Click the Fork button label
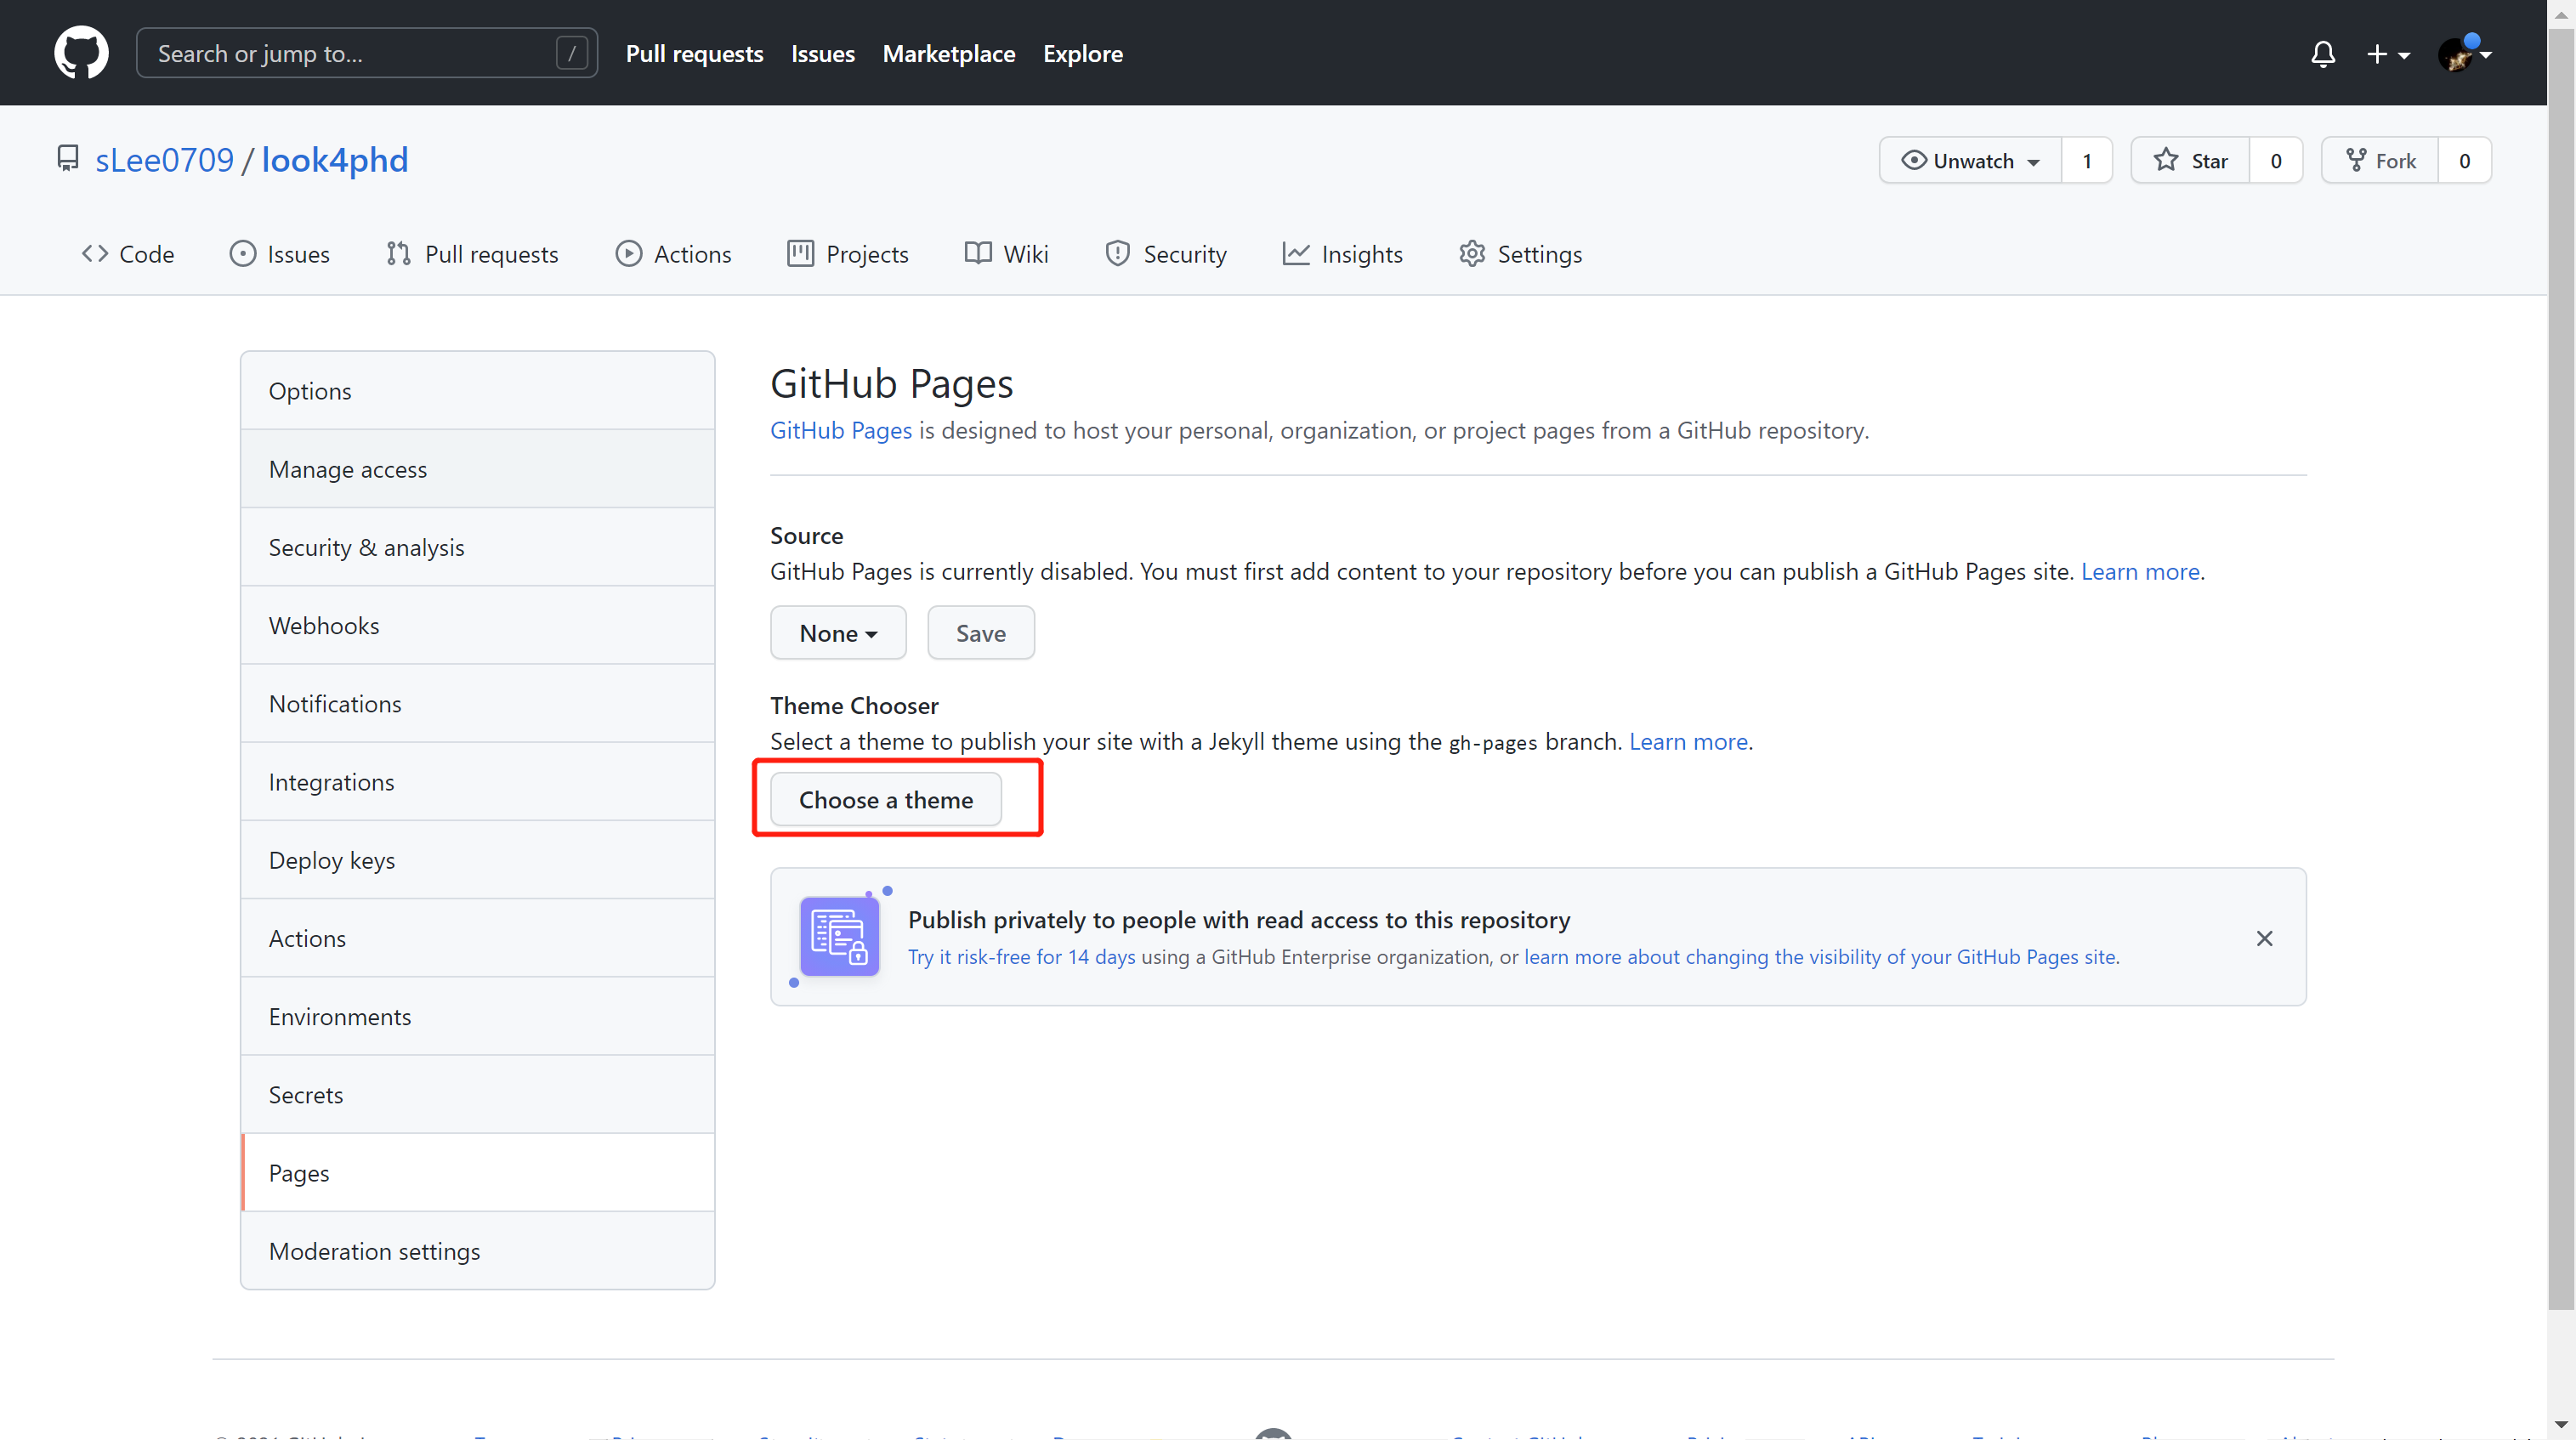The width and height of the screenshot is (2576, 1440). [x=2396, y=161]
